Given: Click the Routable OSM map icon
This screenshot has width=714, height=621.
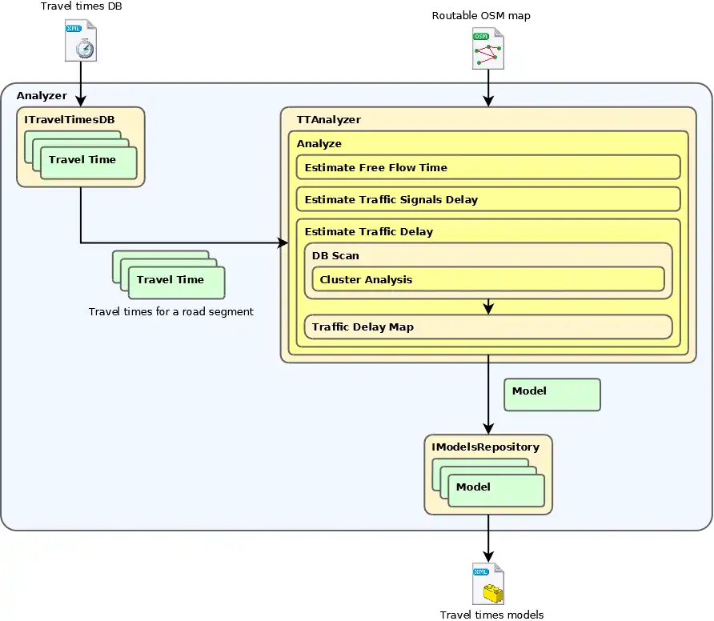Looking at the screenshot, I should (487, 49).
